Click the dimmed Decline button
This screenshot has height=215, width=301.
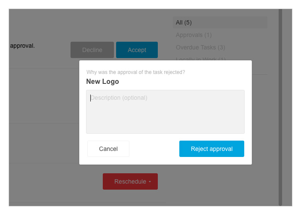tap(92, 50)
